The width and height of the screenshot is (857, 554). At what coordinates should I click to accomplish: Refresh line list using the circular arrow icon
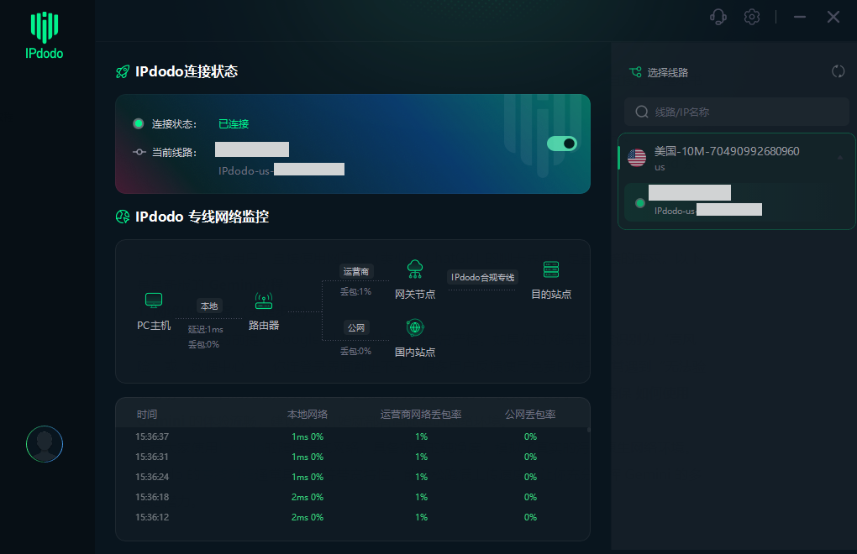click(838, 71)
